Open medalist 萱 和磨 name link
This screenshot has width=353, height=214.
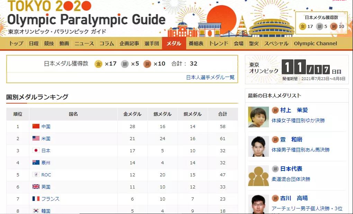(x=291, y=139)
